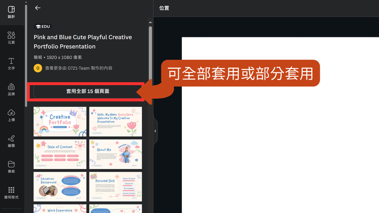Collapse the side panel with chevron handle

[155, 131]
